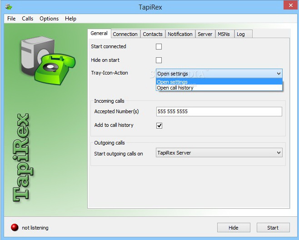Tick the Hide on start checkbox
This screenshot has height=240, width=299.
(159, 60)
